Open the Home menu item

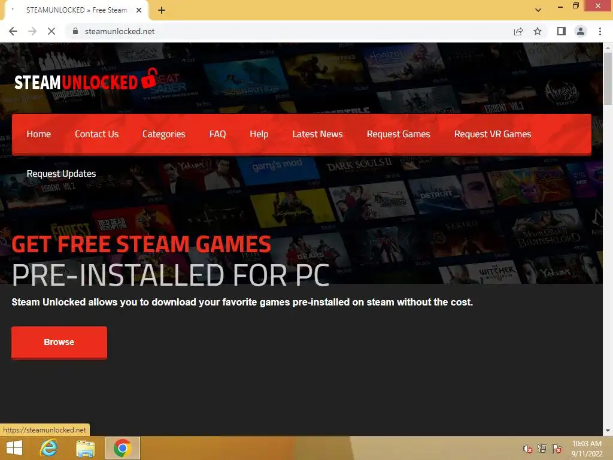point(39,134)
